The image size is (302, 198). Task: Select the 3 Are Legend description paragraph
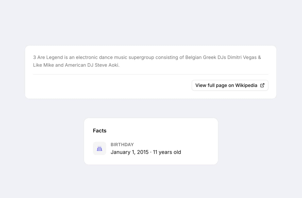(x=147, y=61)
